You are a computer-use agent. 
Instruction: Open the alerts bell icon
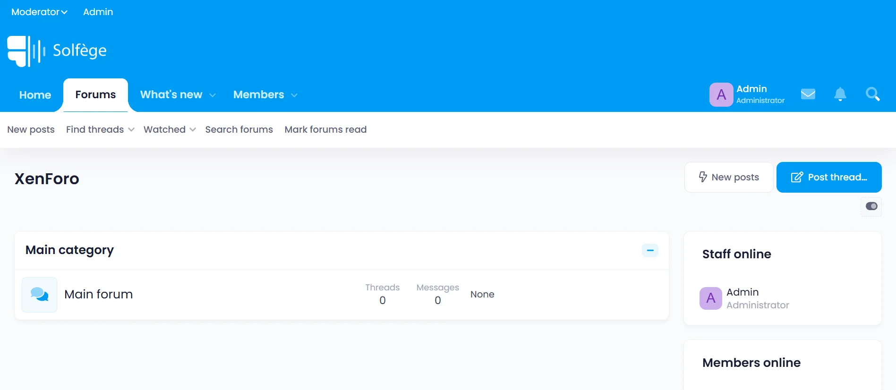[840, 94]
